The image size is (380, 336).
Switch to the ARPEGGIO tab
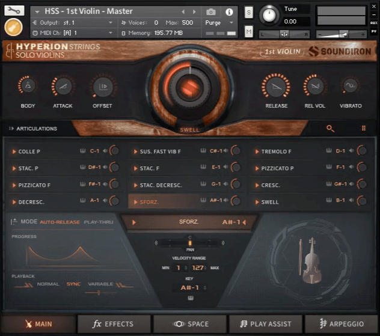coord(342,324)
